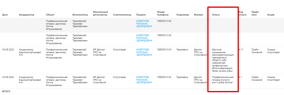Image resolution: width=284 pixels, height=95 pixels.
Task: Click the Номер телефона column header
Action: coord(163,13)
